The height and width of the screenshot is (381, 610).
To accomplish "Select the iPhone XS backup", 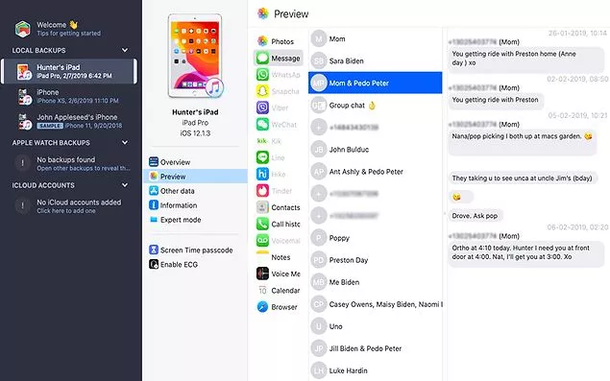I will click(69, 96).
